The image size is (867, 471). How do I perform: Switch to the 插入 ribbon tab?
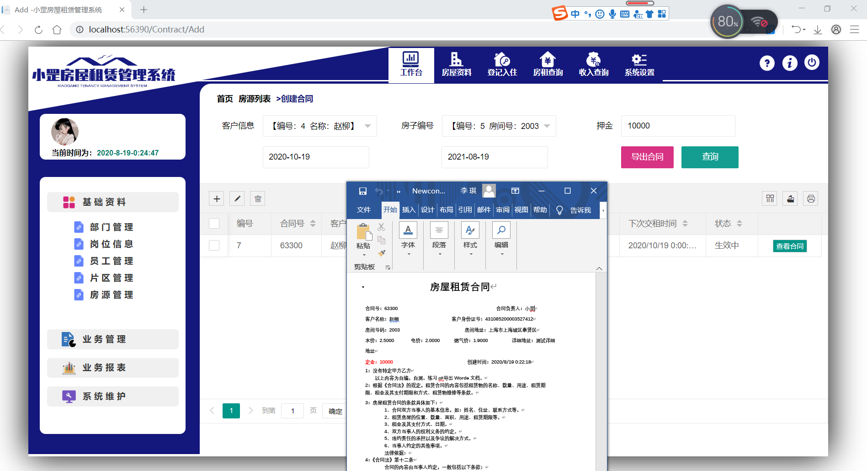[408, 209]
